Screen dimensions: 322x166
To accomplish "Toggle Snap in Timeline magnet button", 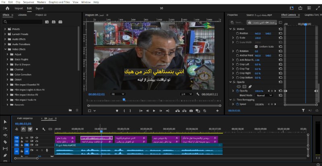I will (23, 129).
